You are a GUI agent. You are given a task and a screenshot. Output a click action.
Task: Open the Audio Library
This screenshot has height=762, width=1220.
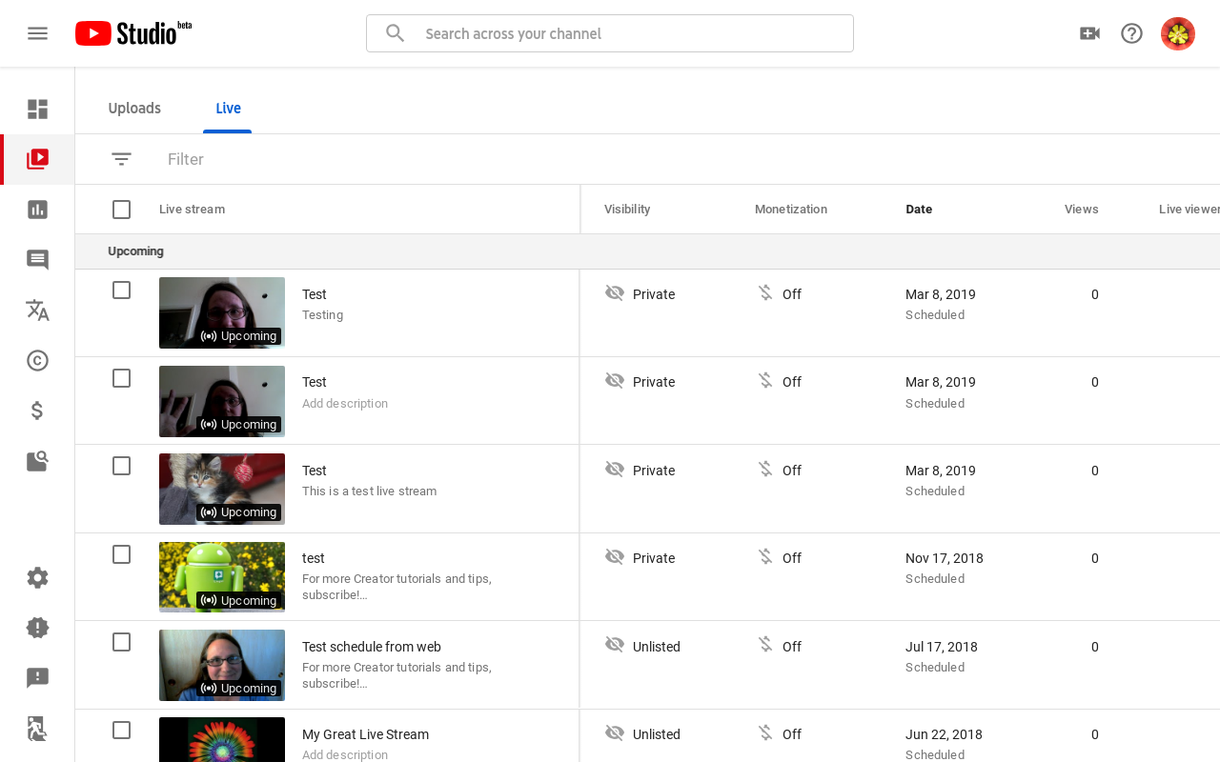click(38, 461)
